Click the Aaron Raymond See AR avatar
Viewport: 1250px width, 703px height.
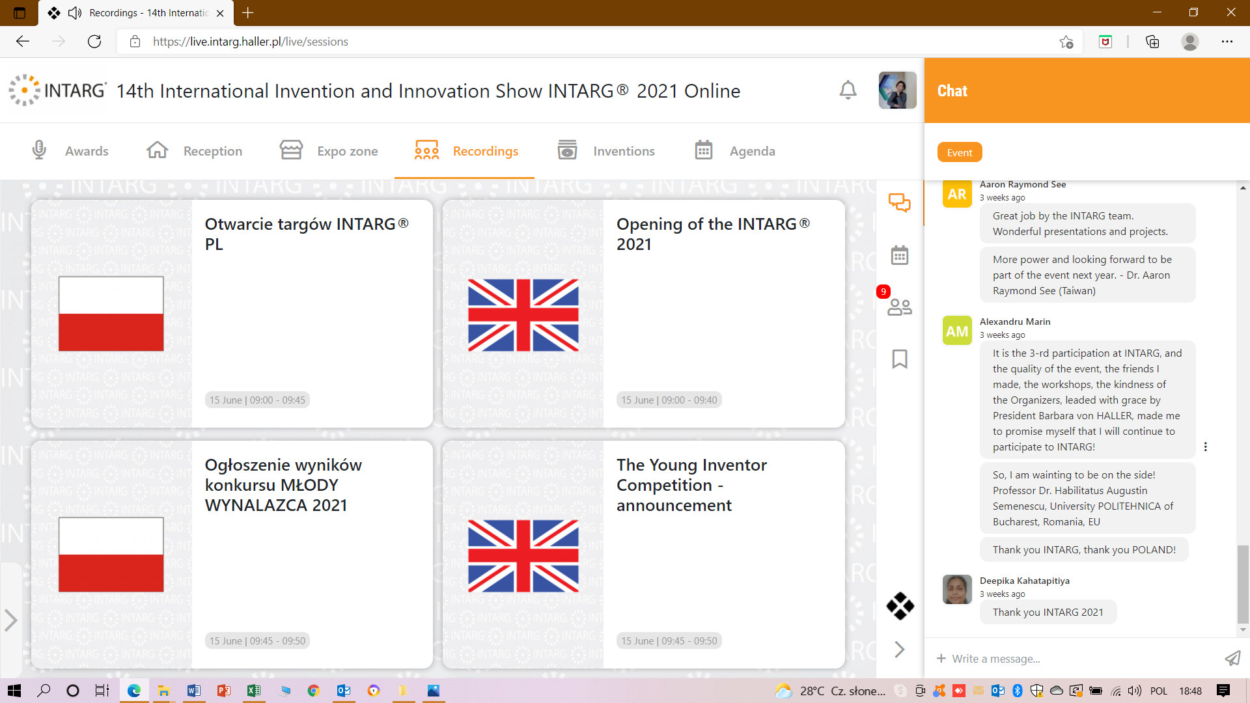(957, 194)
